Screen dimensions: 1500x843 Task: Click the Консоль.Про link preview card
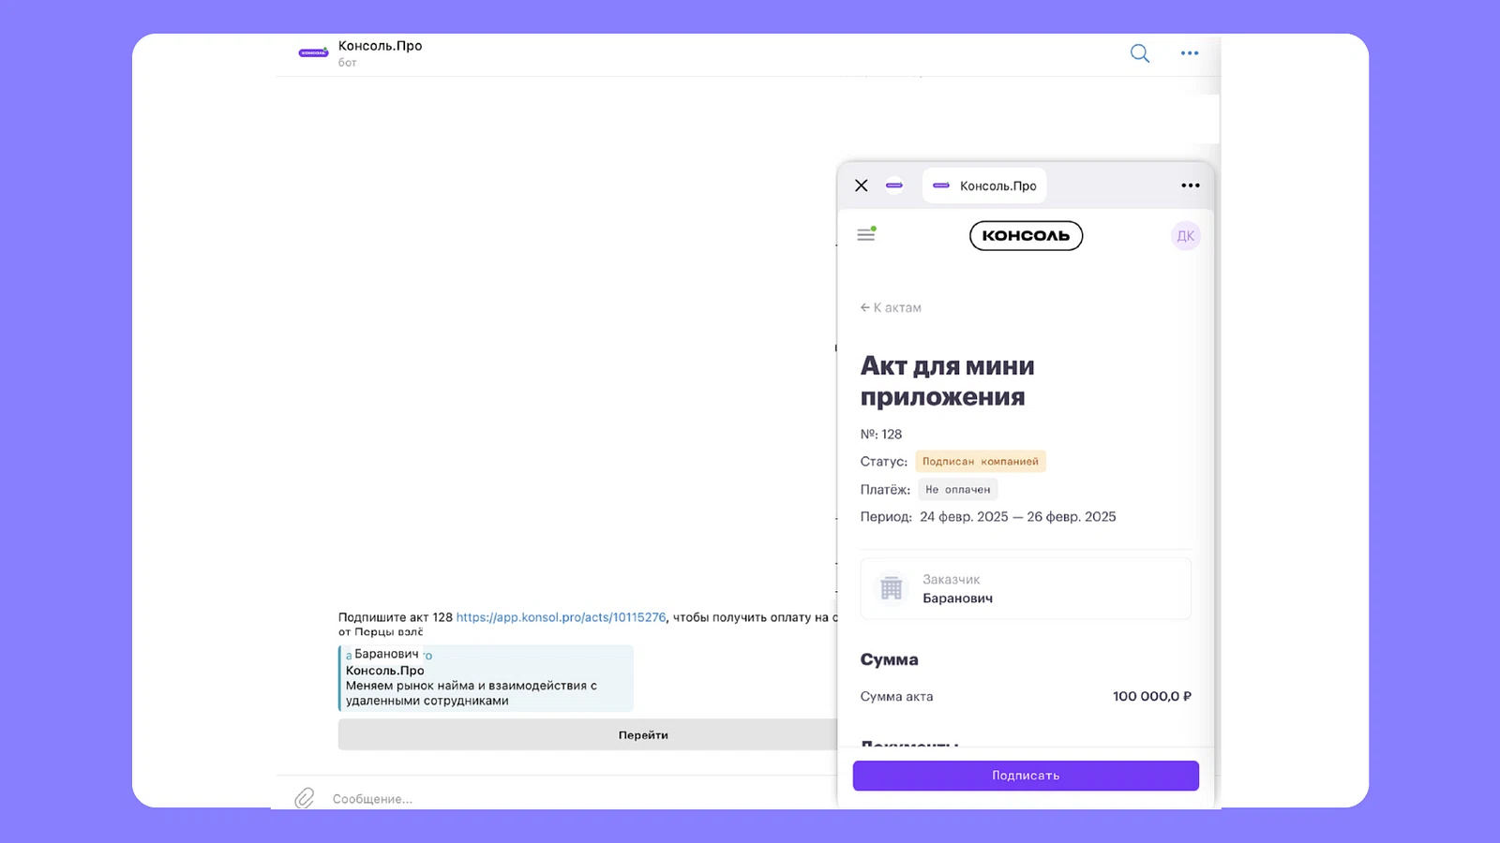coord(486,678)
